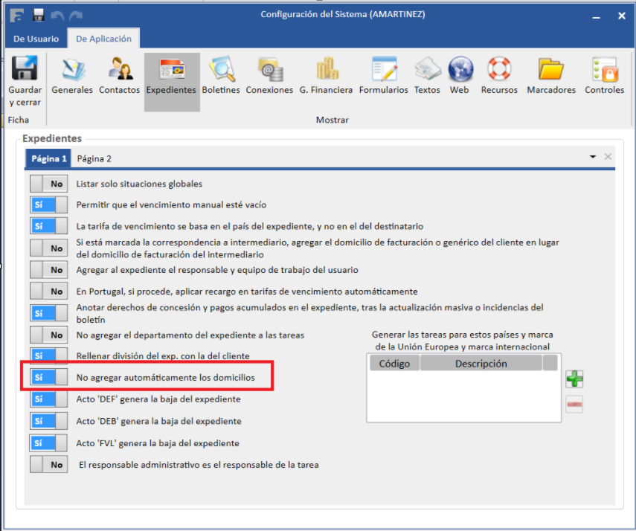The width and height of the screenshot is (636, 531).
Task: Open the Contactos settings section
Action: pyautogui.click(x=120, y=70)
